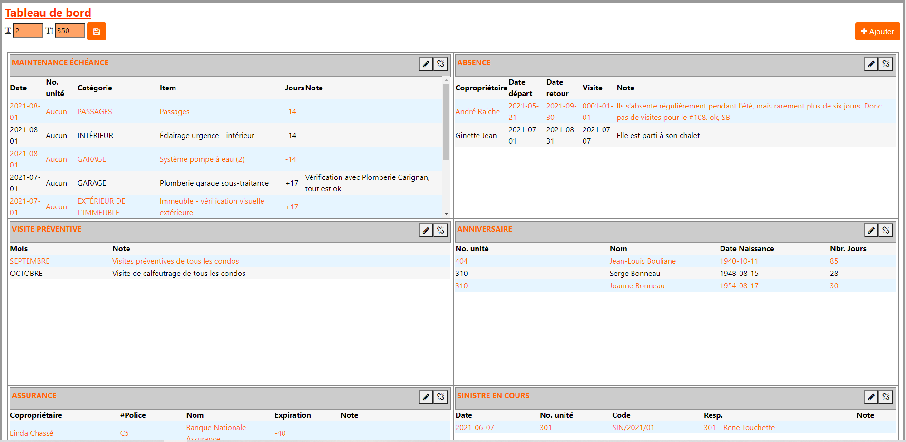This screenshot has height=442, width=906.
Task: Click the pencil edit icon on Maintenance Échéance panel
Action: [x=426, y=63]
